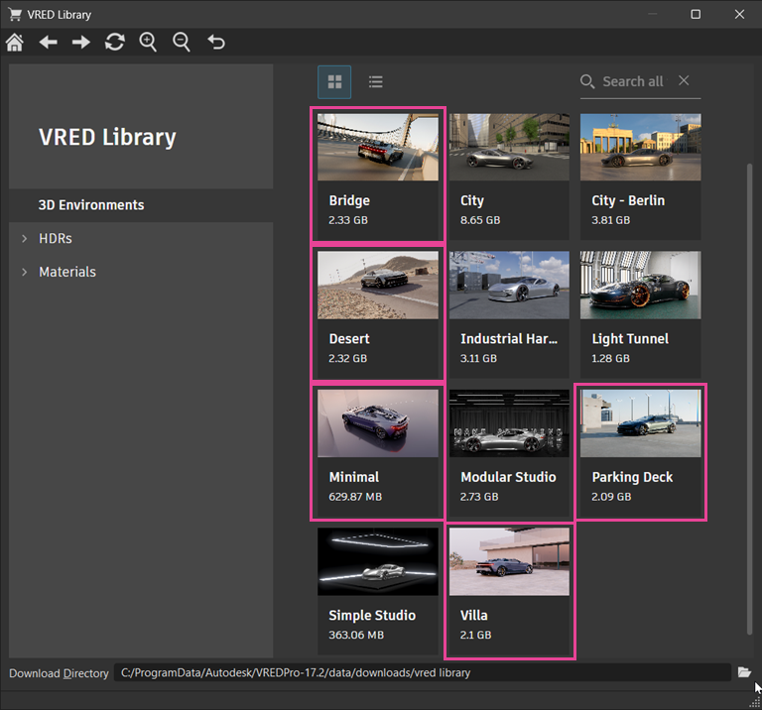Open the Light Tunnel thumbnail
The height and width of the screenshot is (710, 762).
[x=641, y=285]
